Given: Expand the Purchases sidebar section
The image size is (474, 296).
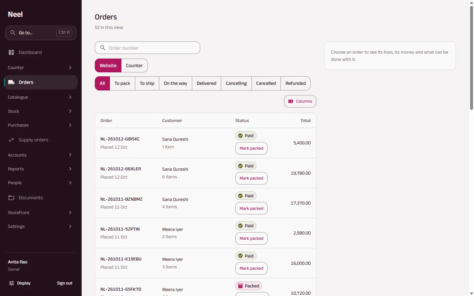Looking at the screenshot, I should point(41,125).
